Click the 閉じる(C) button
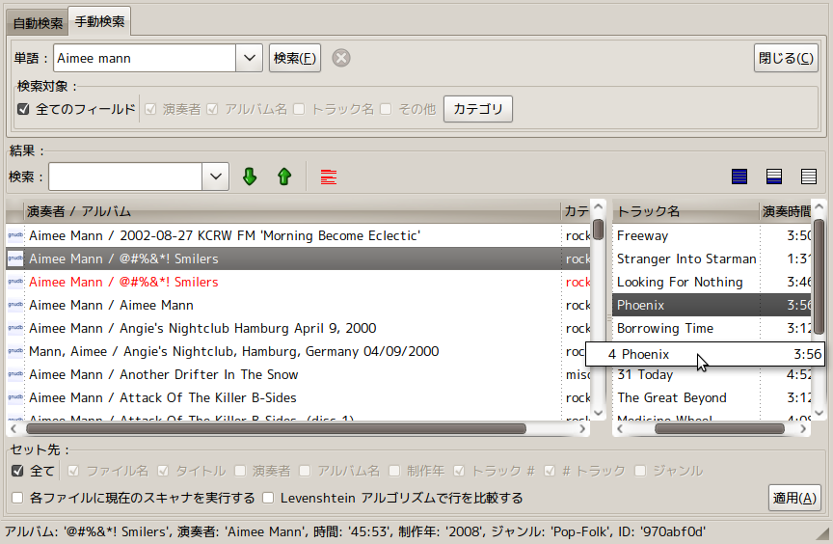This screenshot has width=833, height=544. (786, 58)
